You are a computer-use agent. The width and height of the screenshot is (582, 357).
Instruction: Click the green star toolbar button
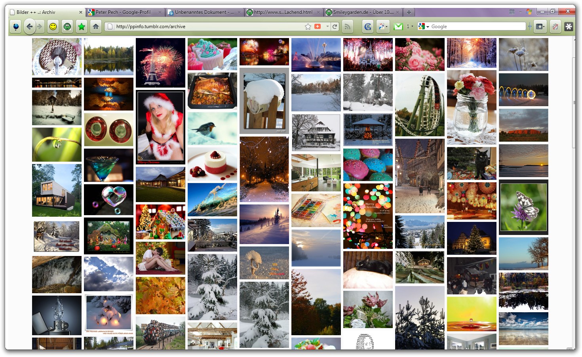click(x=82, y=27)
